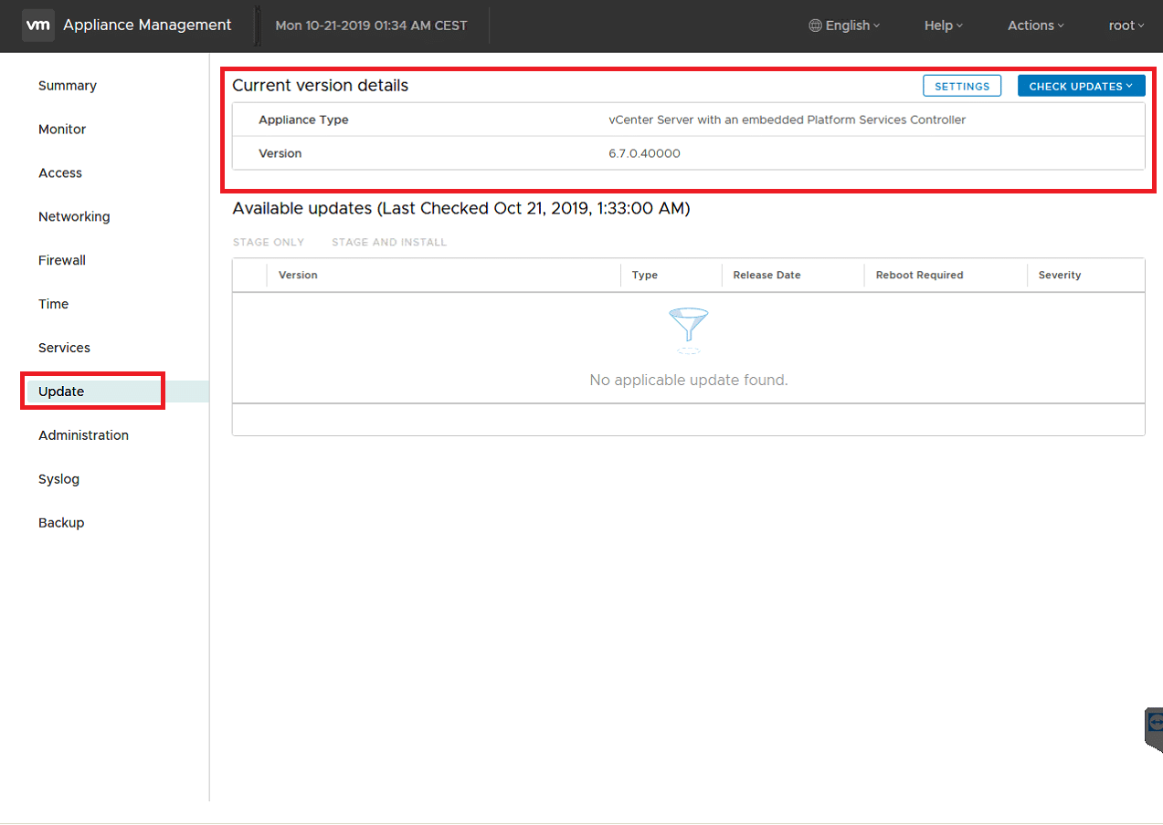
Task: Click the Settings button
Action: tap(962, 86)
